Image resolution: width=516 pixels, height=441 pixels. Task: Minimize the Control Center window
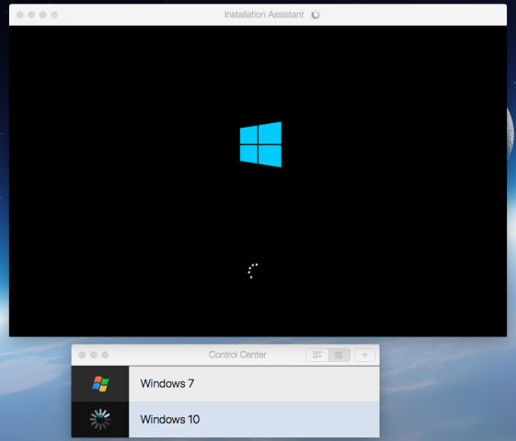[94, 355]
